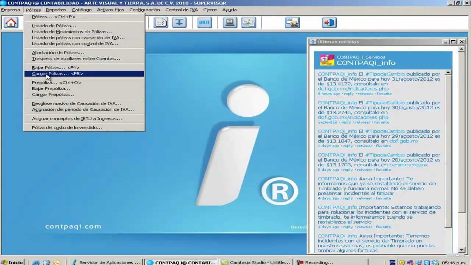Click the chart graph toolbar icon
Image resolution: width=471 pixels, height=265 pixels.
point(249,22)
